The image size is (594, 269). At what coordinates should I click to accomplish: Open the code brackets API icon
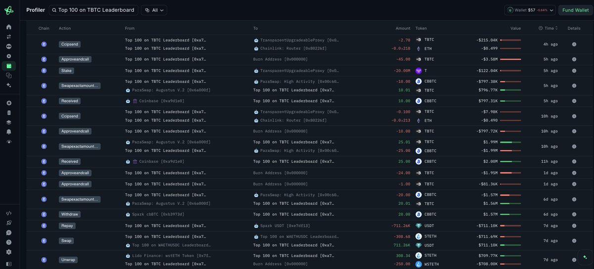click(9, 213)
